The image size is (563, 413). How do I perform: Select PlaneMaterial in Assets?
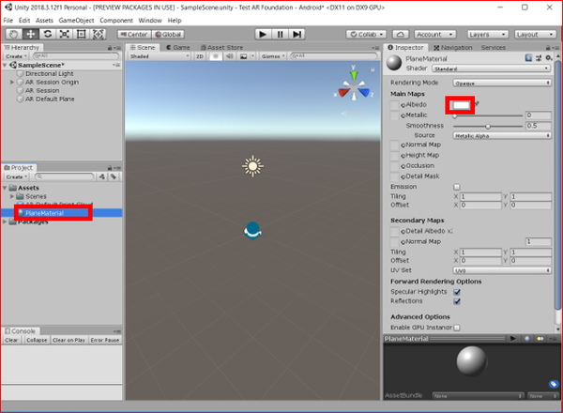tap(44, 213)
